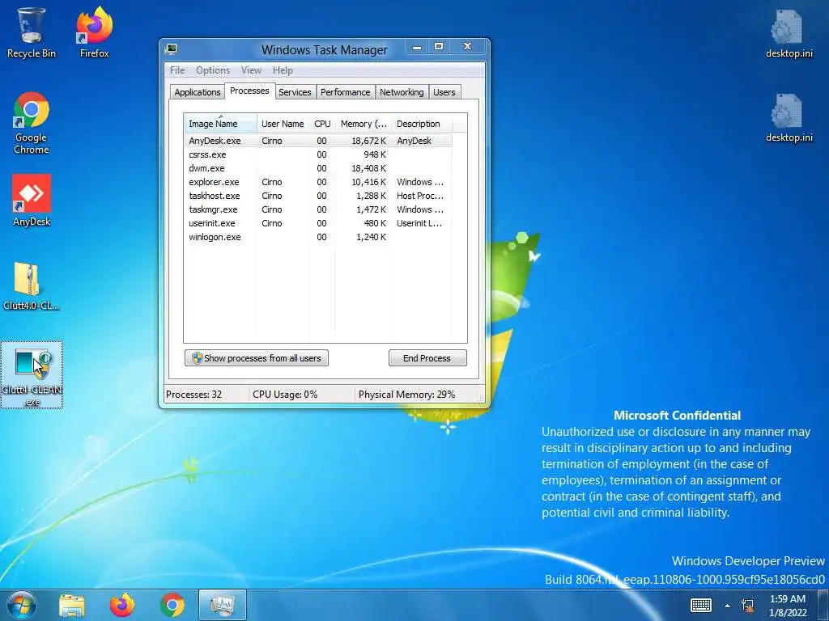Screen dimensions: 829x621
Task: Click Show processes from all users
Action: click(257, 358)
